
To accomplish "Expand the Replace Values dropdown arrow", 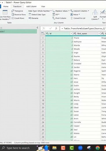I will (69, 11).
